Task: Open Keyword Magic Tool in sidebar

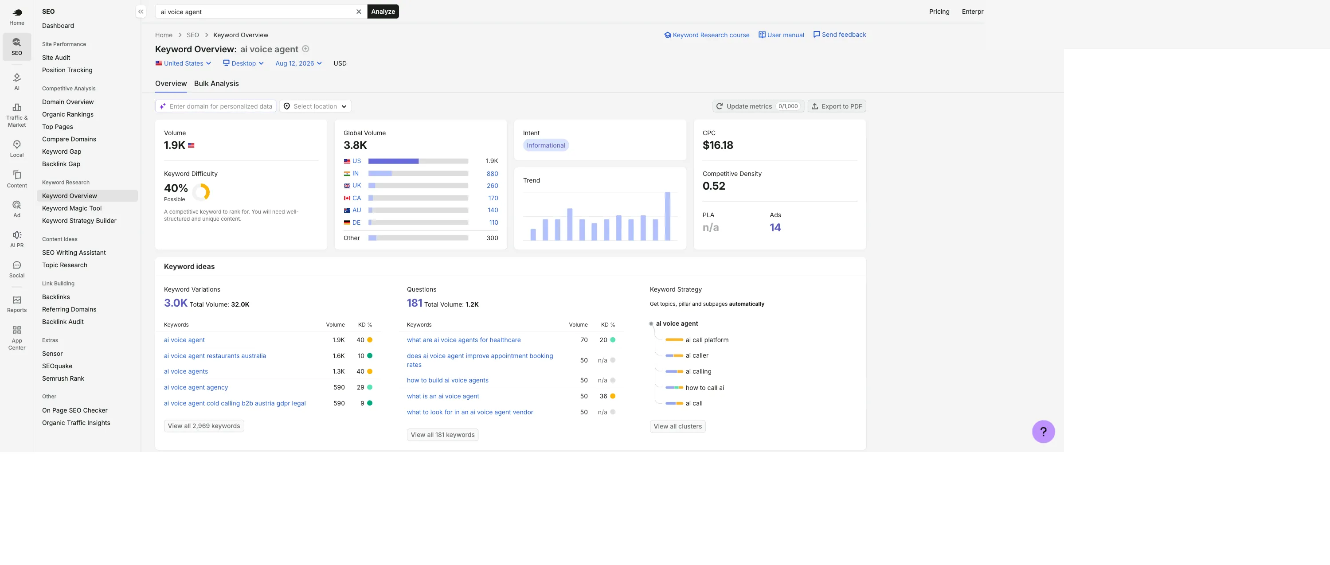Action: [x=87, y=208]
